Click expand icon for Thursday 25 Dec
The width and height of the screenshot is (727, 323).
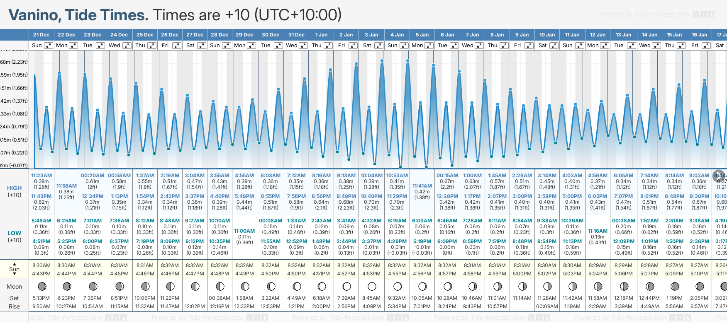coord(152,46)
